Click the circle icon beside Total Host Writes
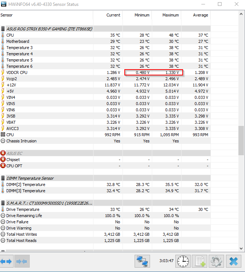 tap(3, 234)
